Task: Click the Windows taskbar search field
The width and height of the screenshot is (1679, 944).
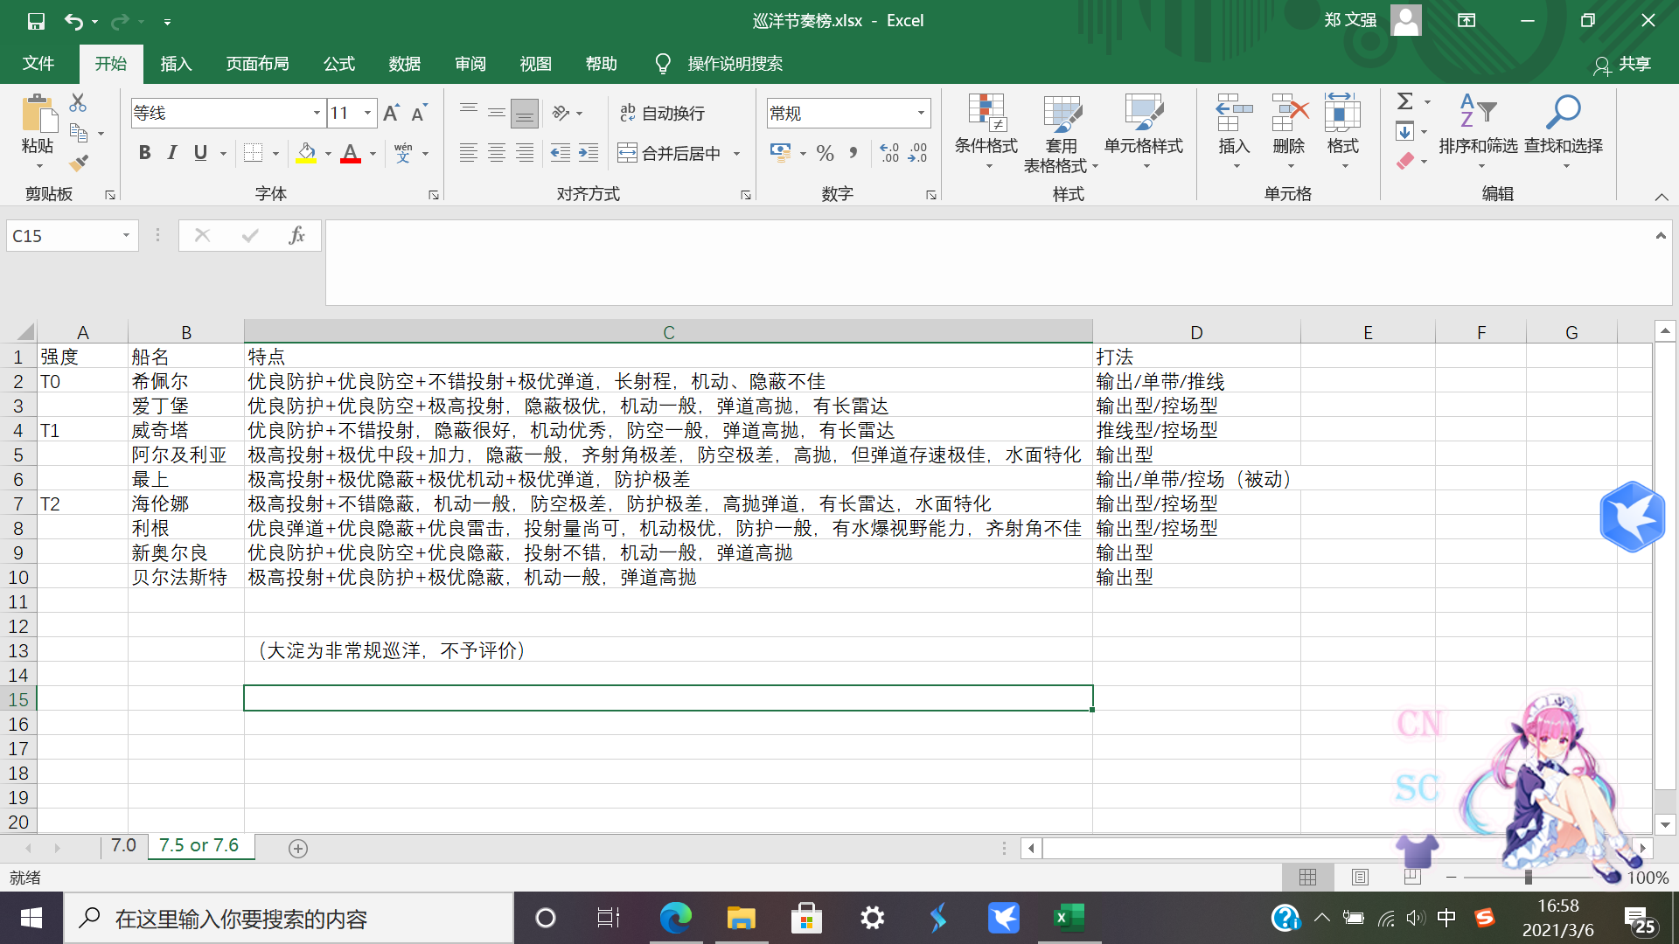Action: [289, 919]
